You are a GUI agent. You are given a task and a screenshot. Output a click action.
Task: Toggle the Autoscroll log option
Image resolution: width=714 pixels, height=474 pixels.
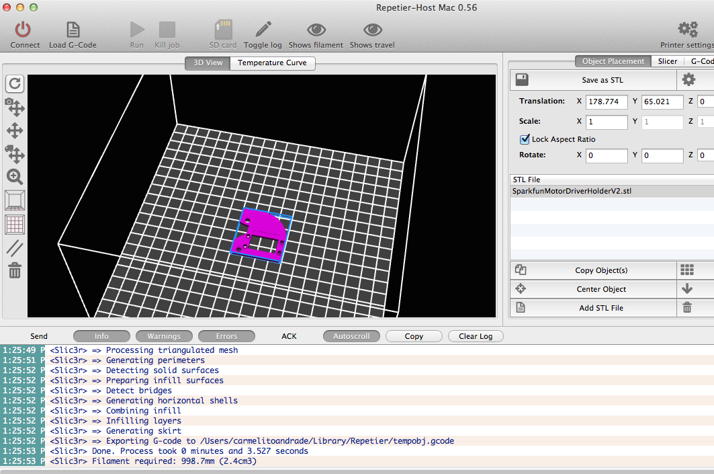351,336
